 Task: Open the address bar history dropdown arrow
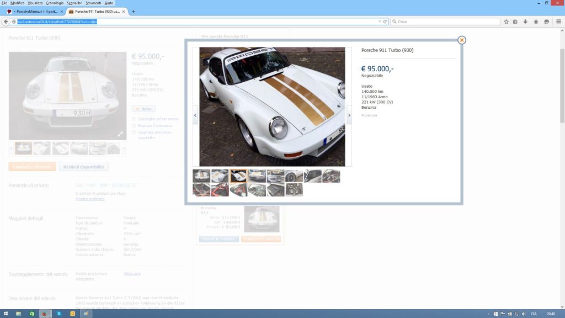tap(380, 22)
